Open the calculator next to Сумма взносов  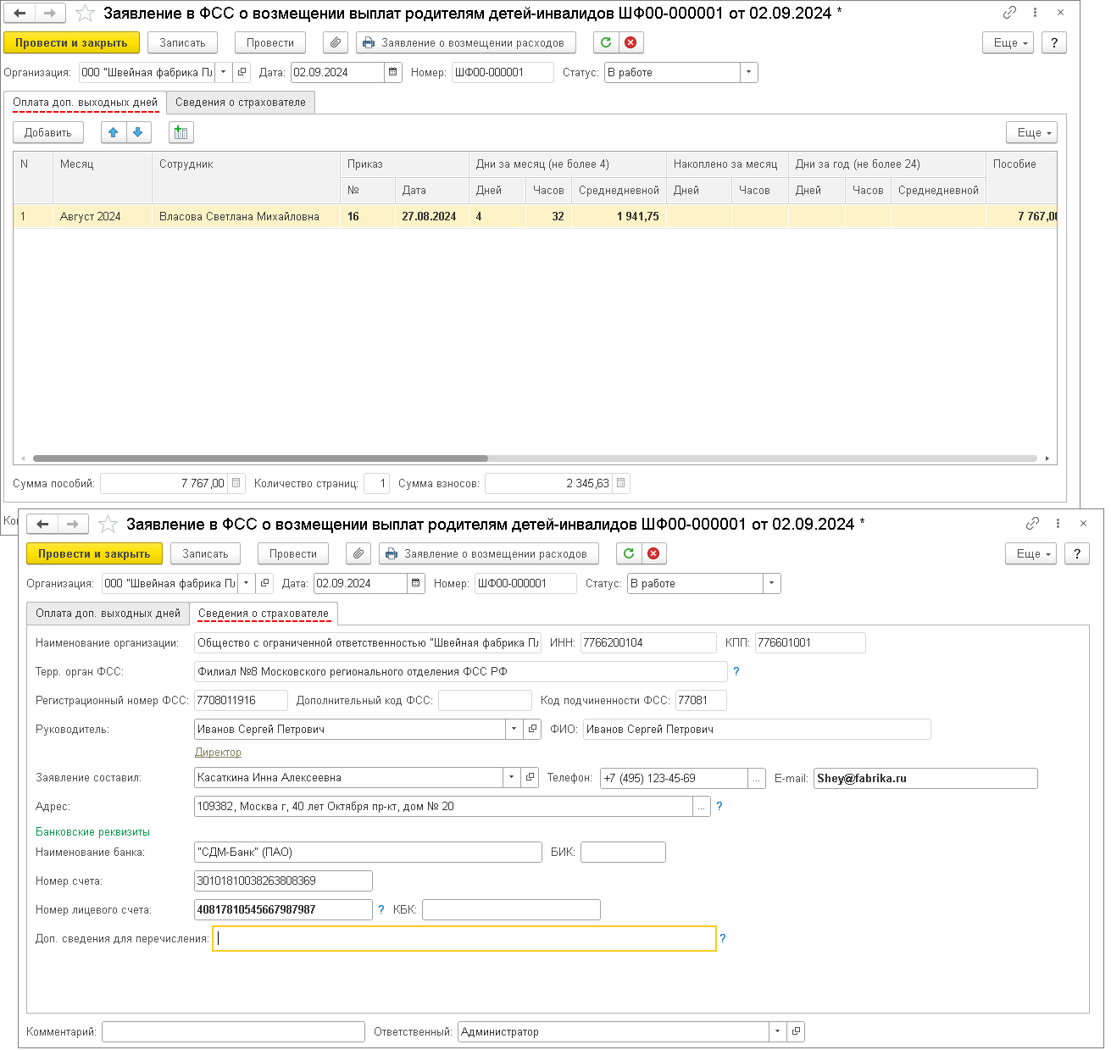coord(621,483)
